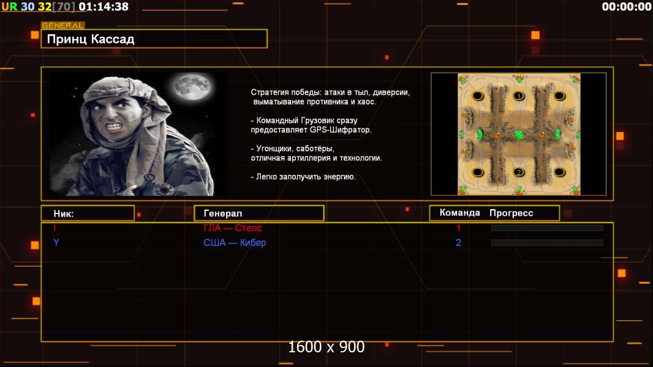Click the 'Стратегия победы' strategy text line
653x367 pixels.
[330, 92]
